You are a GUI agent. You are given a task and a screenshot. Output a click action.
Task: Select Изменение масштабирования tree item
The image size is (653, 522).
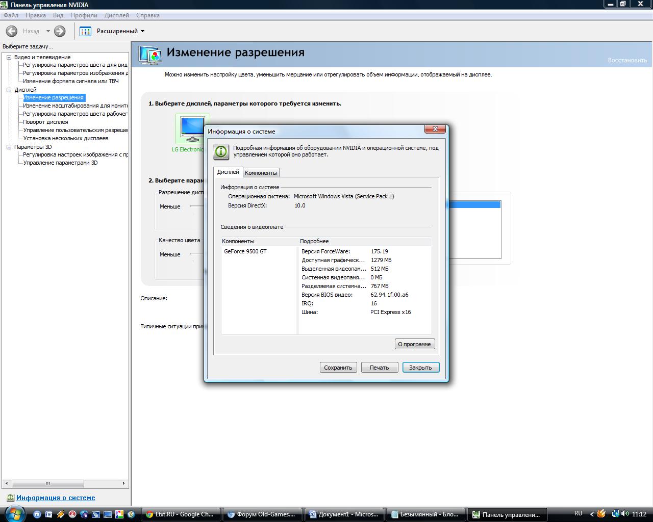click(76, 106)
